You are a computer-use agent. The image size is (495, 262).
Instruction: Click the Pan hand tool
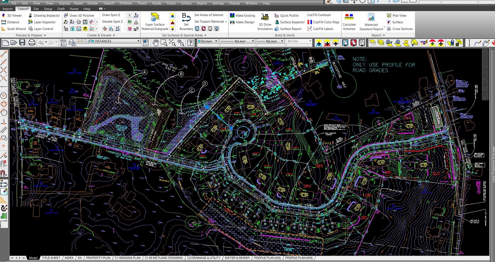coord(155,43)
